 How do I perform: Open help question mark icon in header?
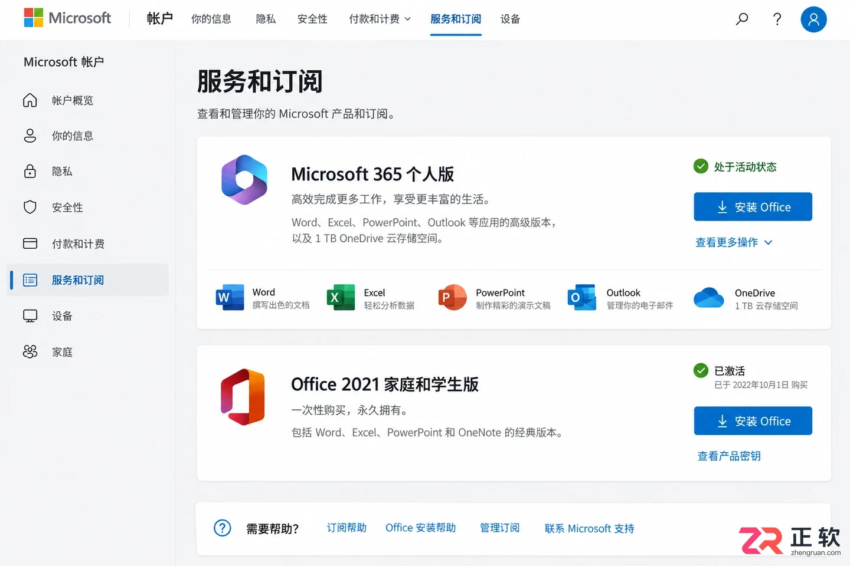777,19
